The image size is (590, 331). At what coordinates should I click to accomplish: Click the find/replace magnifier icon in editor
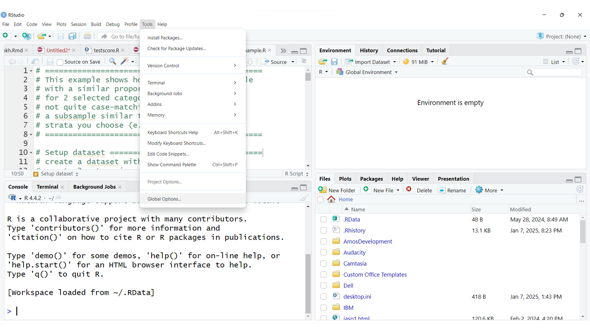click(112, 62)
